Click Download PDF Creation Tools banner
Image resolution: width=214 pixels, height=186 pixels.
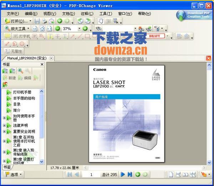pos(194,15)
